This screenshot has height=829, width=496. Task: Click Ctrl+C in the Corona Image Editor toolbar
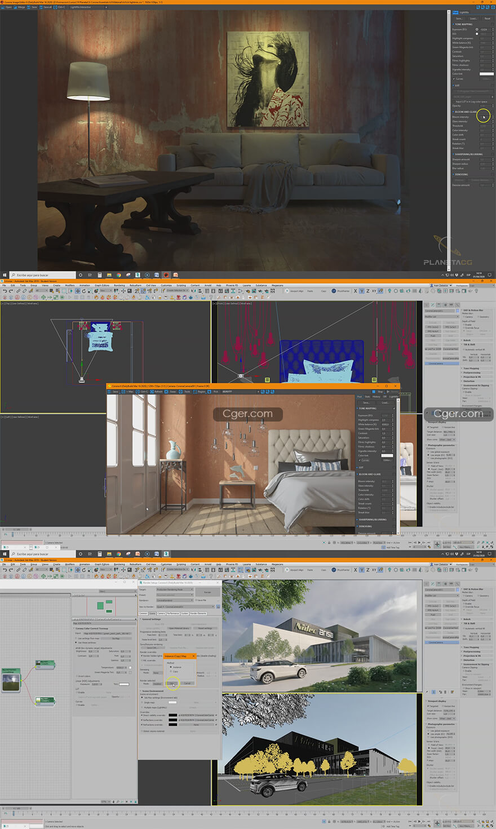[60, 7]
